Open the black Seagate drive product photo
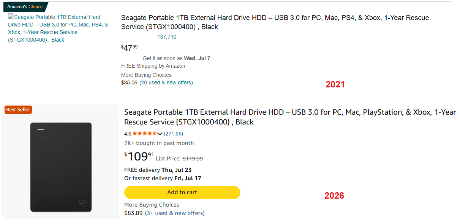The image size is (460, 224). 61,167
